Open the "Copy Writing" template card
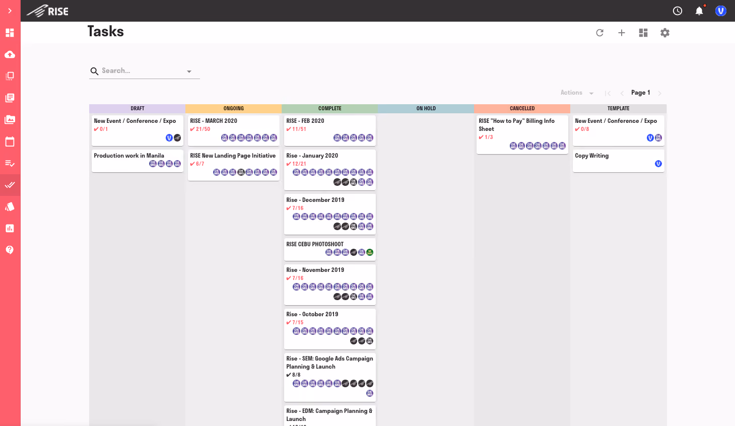735x426 pixels. pyautogui.click(x=618, y=161)
